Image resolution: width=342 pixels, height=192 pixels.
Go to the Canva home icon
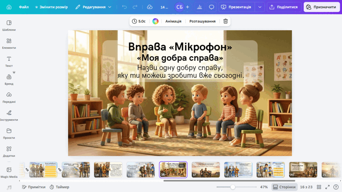coord(9,7)
